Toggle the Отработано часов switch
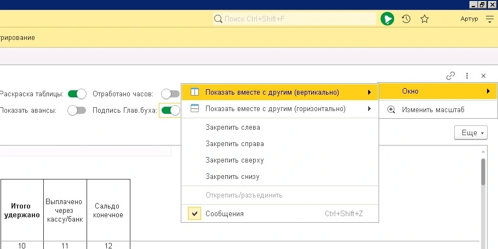498x249 pixels. click(x=167, y=94)
